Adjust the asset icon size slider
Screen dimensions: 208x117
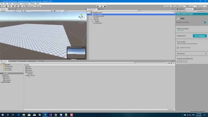[171, 110]
